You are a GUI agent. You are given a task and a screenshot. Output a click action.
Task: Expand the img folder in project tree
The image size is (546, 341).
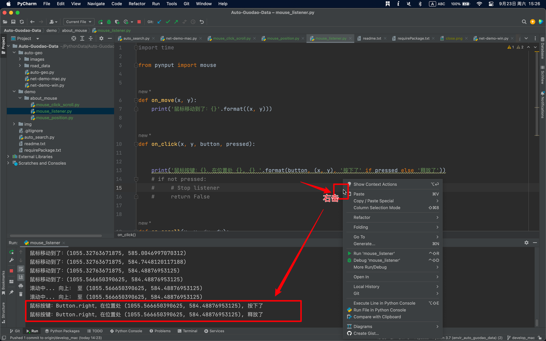[x=14, y=124]
